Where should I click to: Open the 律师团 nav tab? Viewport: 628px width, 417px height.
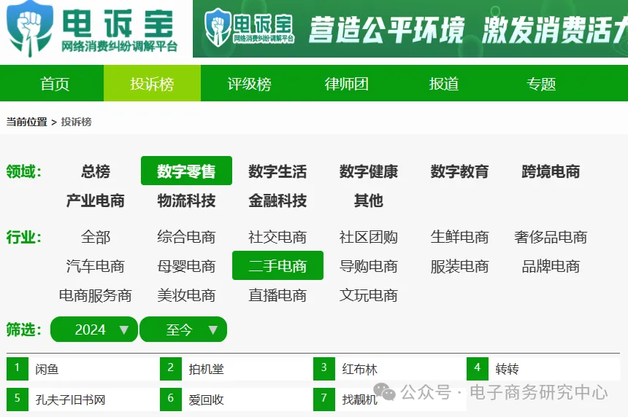(346, 84)
